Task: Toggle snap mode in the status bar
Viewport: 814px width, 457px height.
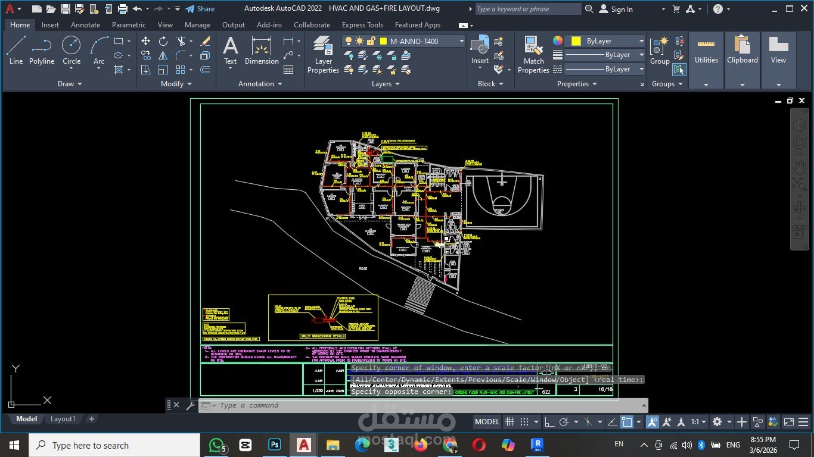Action: [x=525, y=422]
